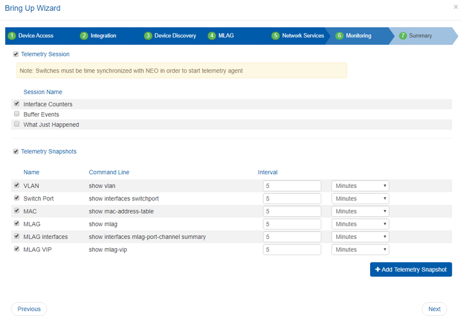Click the Add Telemetry Snapshot button

[410, 270]
